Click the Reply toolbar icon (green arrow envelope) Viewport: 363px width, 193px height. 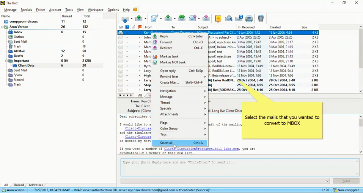[x=168, y=19]
